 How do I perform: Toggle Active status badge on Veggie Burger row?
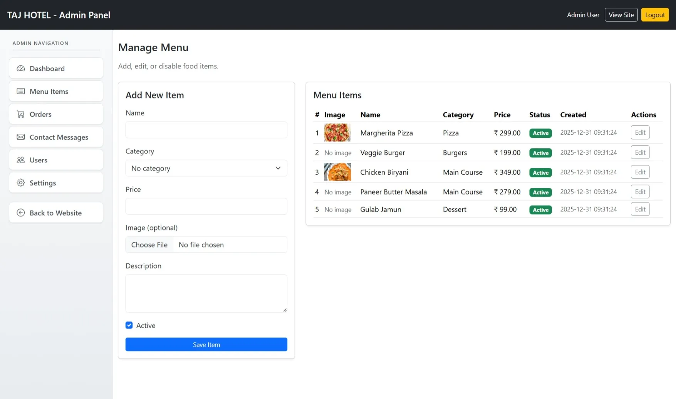(x=540, y=153)
